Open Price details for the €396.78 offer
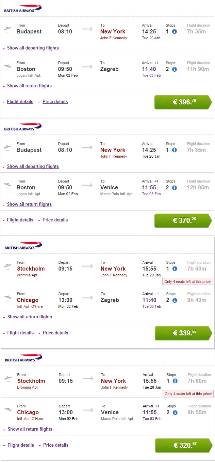The image size is (215, 462). [x=55, y=102]
